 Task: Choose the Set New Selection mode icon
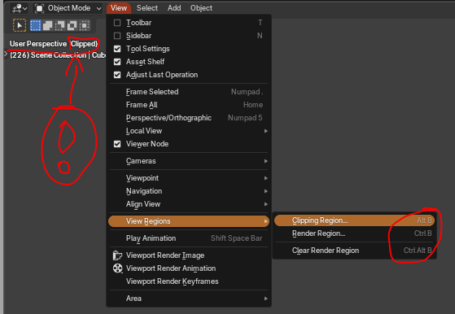pyautogui.click(x=36, y=25)
